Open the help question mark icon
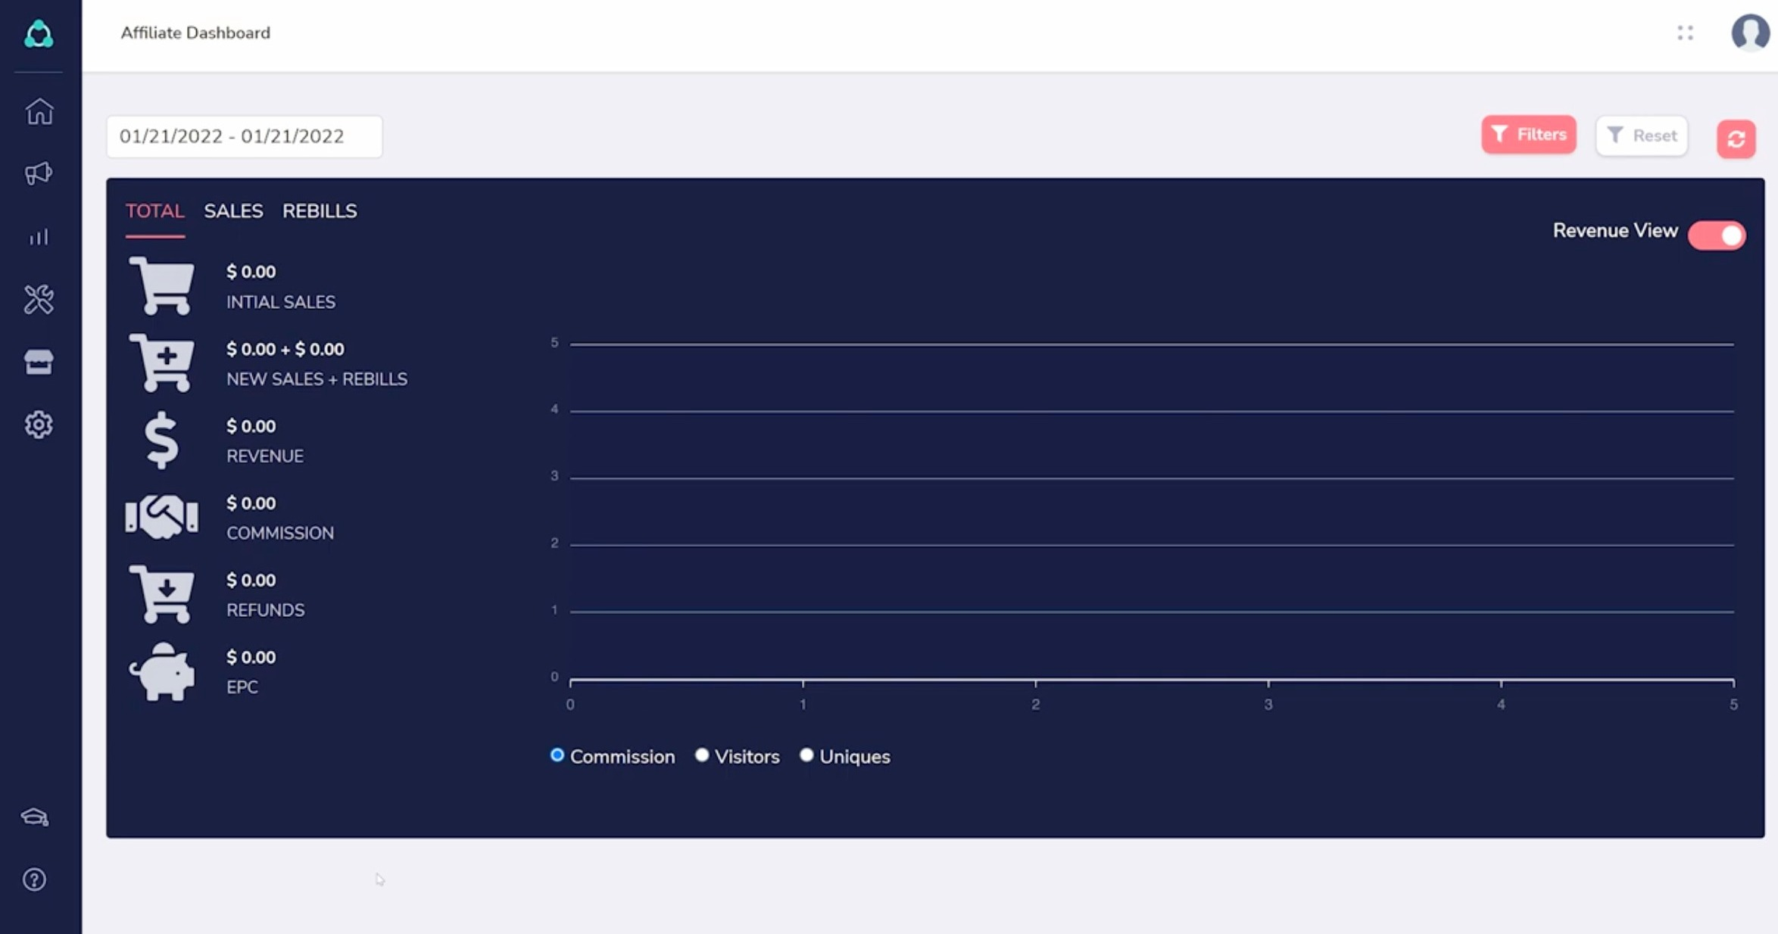The height and width of the screenshot is (934, 1778). pyautogui.click(x=35, y=880)
